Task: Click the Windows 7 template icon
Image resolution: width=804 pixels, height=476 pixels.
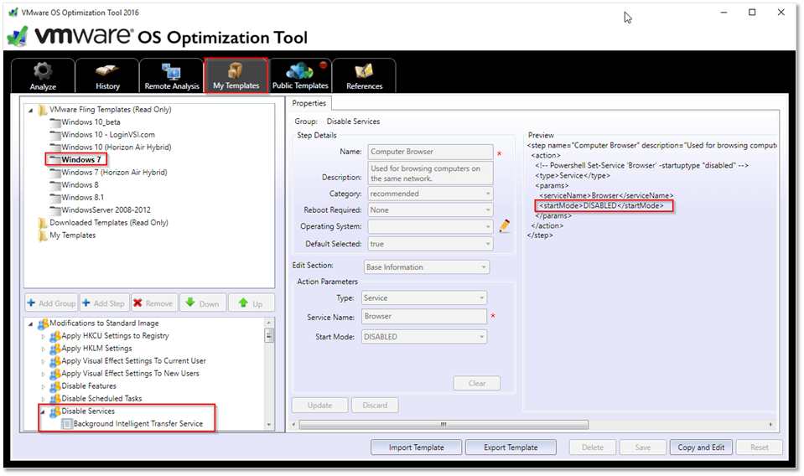Action: coord(54,160)
